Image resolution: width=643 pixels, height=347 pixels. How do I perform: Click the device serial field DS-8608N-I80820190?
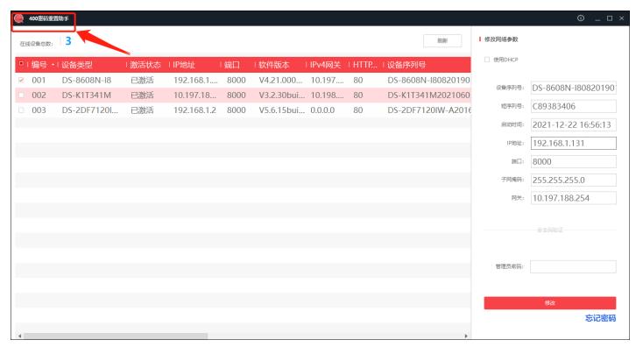[573, 88]
